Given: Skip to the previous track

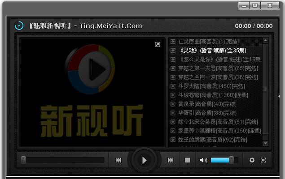Looking at the screenshot, I should (x=118, y=160).
